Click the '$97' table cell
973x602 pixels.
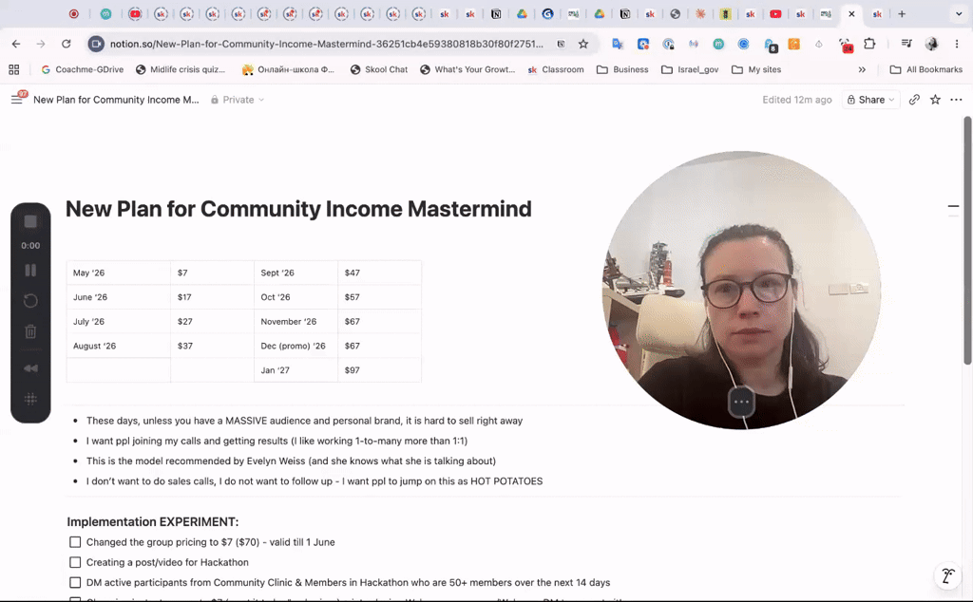tap(379, 370)
